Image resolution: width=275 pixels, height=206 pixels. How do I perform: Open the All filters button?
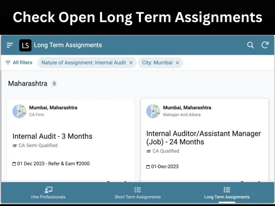point(19,63)
